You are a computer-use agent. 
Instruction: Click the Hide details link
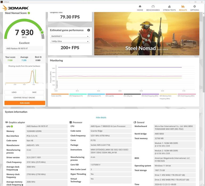click(x=101, y=117)
